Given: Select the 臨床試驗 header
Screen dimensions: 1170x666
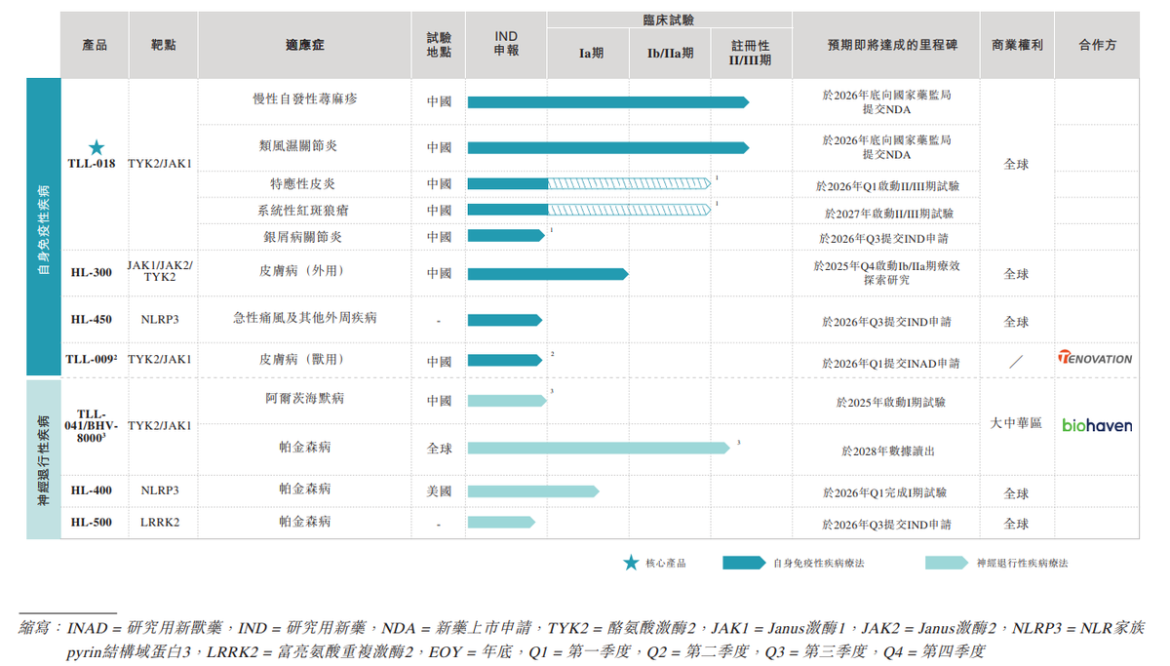Looking at the screenshot, I should tap(669, 20).
